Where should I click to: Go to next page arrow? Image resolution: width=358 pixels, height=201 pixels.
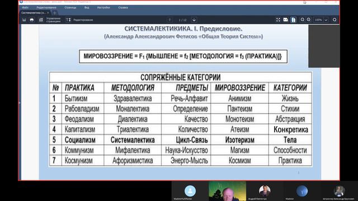point(194,20)
